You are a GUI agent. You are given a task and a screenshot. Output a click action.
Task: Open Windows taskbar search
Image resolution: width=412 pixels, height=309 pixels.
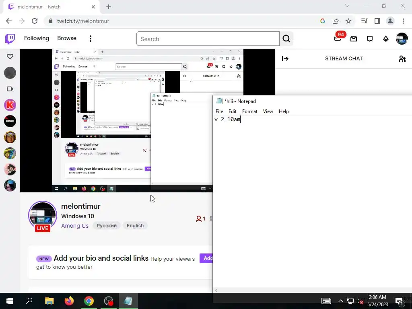pyautogui.click(x=29, y=301)
